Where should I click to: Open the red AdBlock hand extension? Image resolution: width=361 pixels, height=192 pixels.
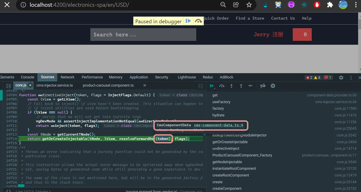tap(317, 5)
